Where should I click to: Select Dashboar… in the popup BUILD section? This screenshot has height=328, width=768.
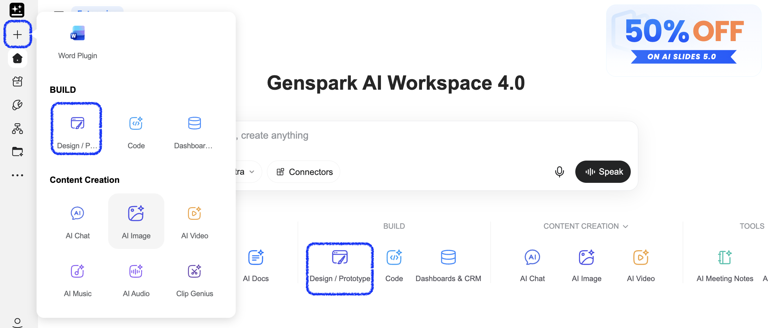[x=194, y=132]
